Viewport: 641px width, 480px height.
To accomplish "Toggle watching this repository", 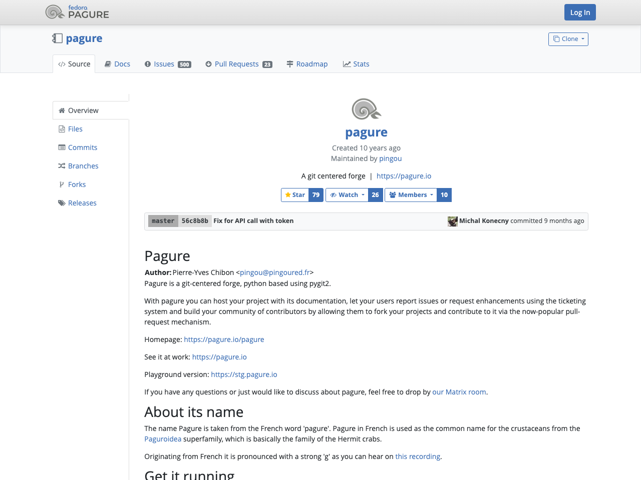I will coord(346,194).
